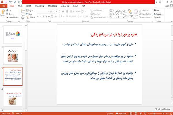Switch to the DESIGN tab
Screen dimensions: 173x115
29,6
